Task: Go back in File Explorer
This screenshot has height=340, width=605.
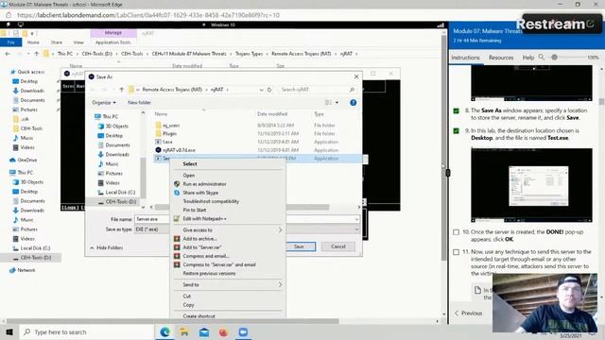Action: point(8,54)
